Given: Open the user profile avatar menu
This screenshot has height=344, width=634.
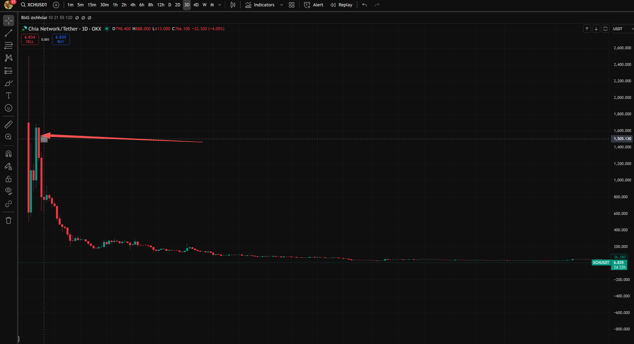Looking at the screenshot, I should [x=8, y=5].
